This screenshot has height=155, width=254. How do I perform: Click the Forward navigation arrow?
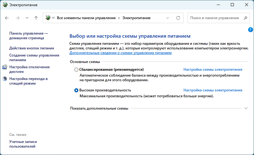tap(17, 18)
